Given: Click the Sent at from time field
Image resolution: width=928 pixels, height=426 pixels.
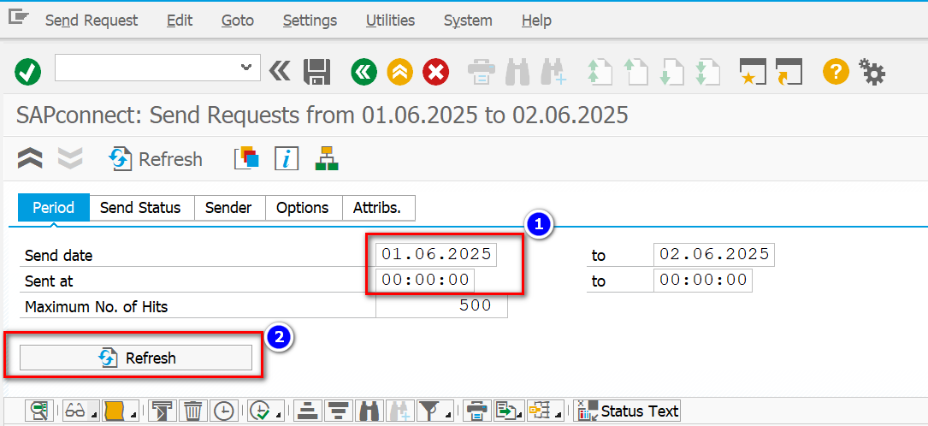Looking at the screenshot, I should pyautogui.click(x=426, y=280).
